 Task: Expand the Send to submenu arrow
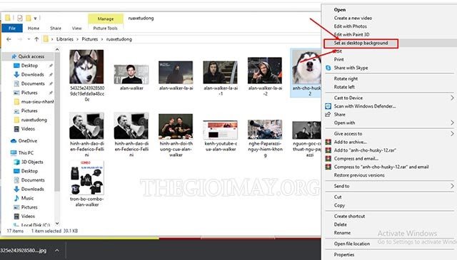click(452, 186)
